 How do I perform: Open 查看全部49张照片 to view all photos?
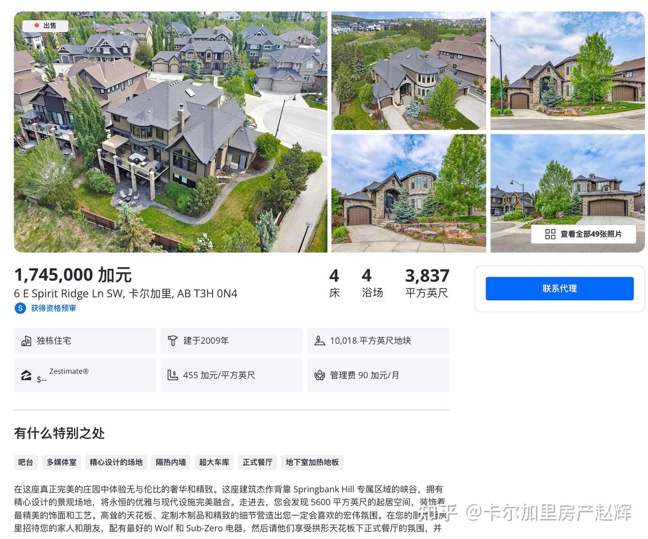(584, 234)
